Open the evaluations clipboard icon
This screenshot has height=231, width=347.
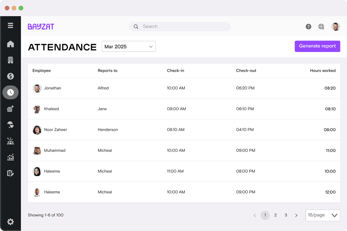[10, 173]
